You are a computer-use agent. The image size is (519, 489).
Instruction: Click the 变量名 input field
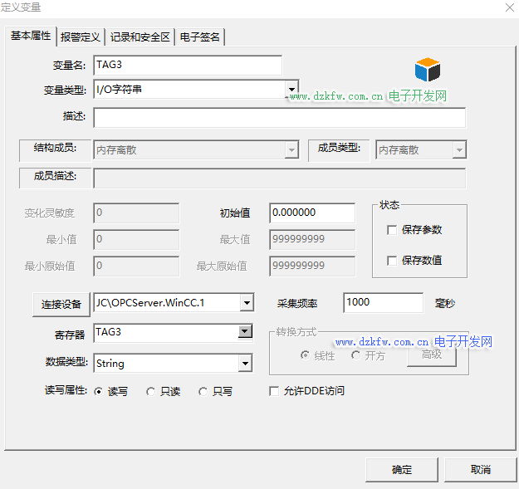pyautogui.click(x=188, y=65)
